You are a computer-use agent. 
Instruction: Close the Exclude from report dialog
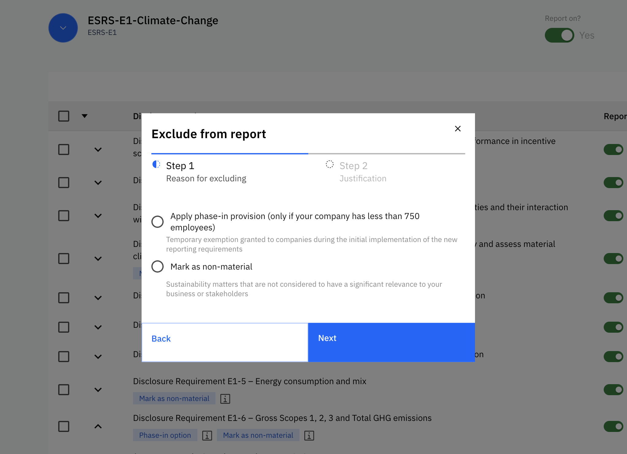(458, 129)
